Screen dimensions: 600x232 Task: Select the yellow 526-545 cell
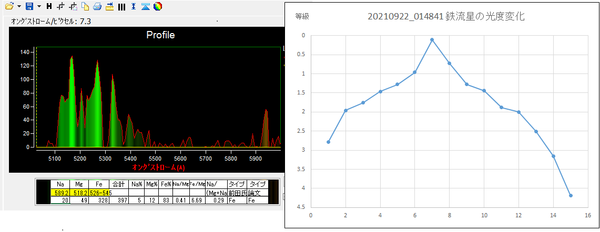99,193
